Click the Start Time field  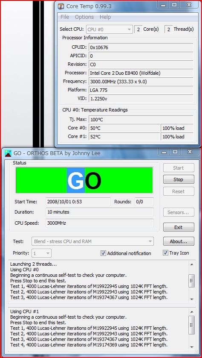[78, 202]
